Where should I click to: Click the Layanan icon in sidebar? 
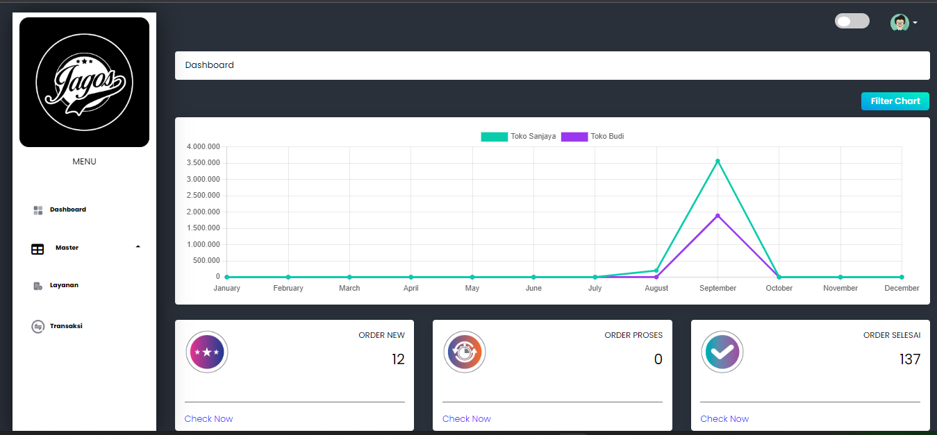(38, 286)
